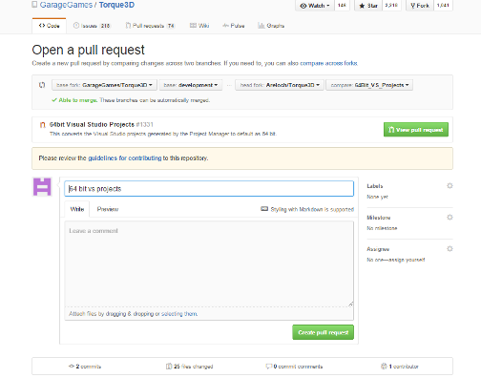Image resolution: width=481 pixels, height=378 pixels.
Task: Click the selecting them attach link
Action: coord(179,314)
